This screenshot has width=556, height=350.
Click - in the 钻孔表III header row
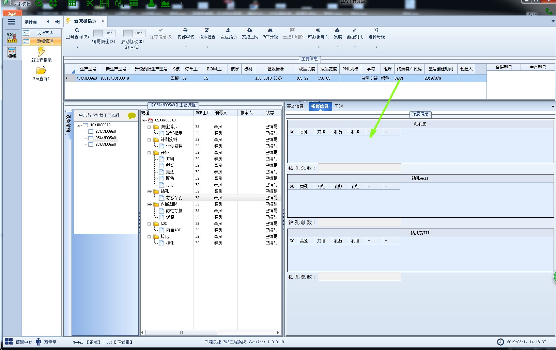pyautogui.click(x=391, y=241)
